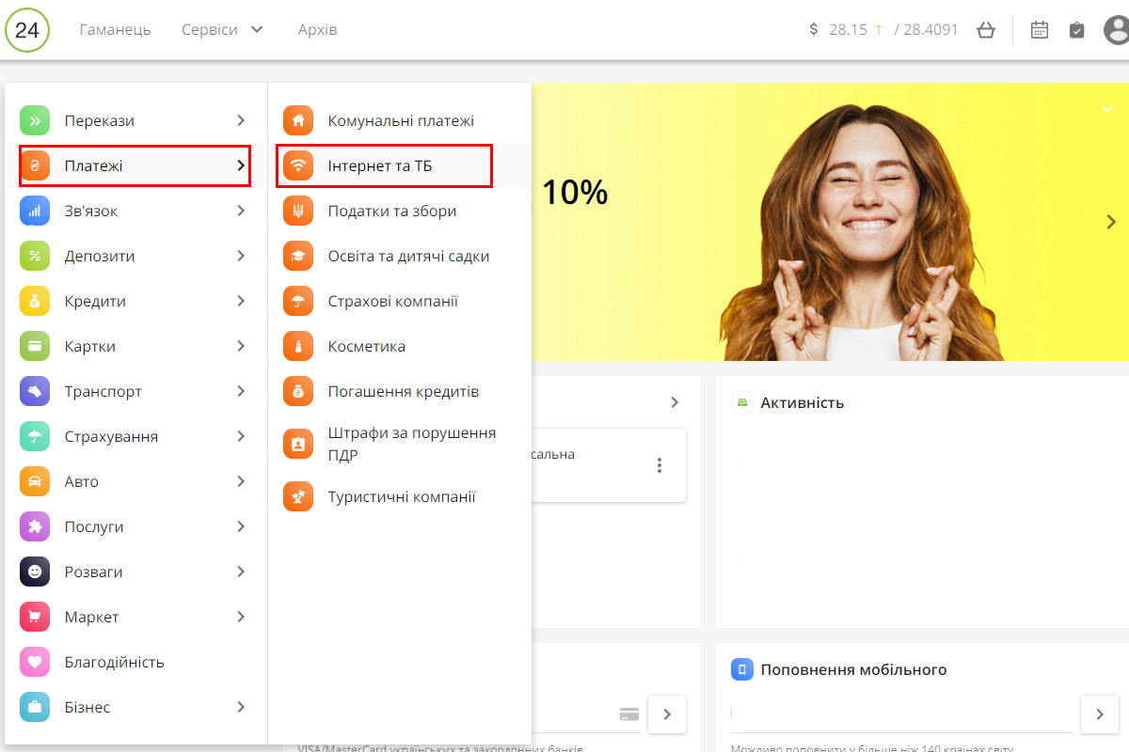Open three-dot options menu on card
This screenshot has width=1129, height=752.
tap(660, 465)
